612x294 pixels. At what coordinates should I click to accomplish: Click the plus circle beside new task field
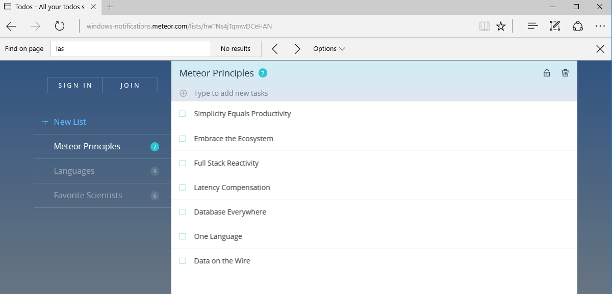(x=183, y=93)
